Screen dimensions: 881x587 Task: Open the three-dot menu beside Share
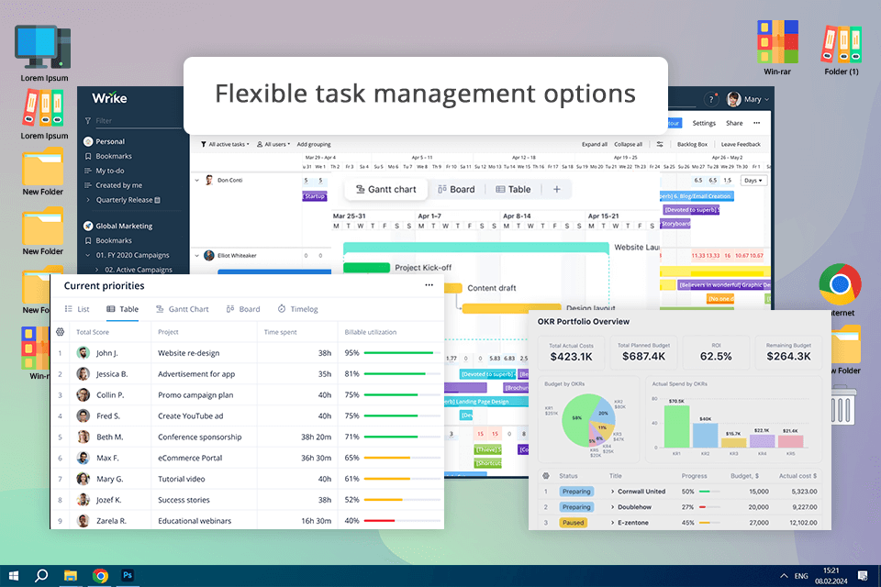757,123
